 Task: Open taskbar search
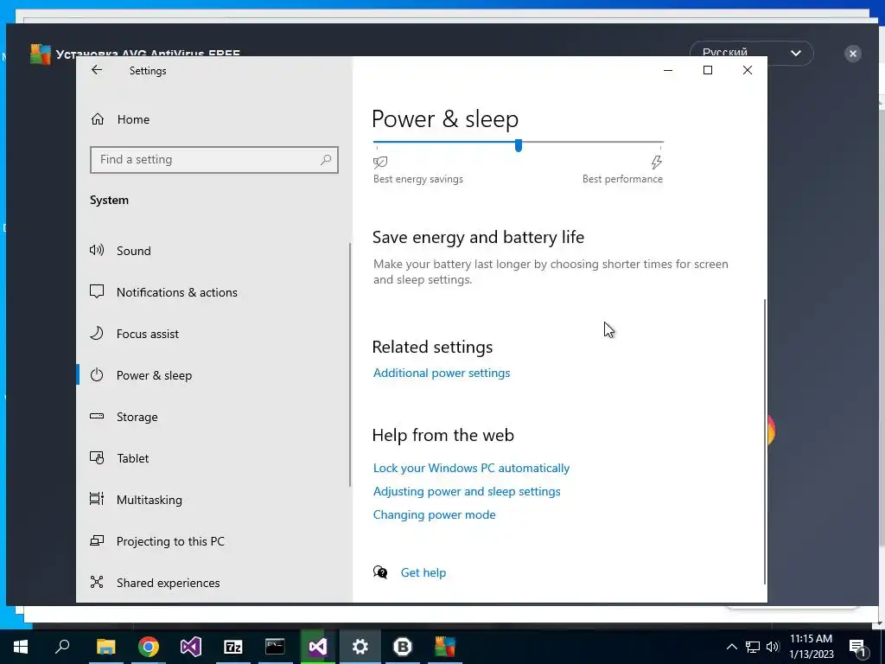(x=62, y=647)
